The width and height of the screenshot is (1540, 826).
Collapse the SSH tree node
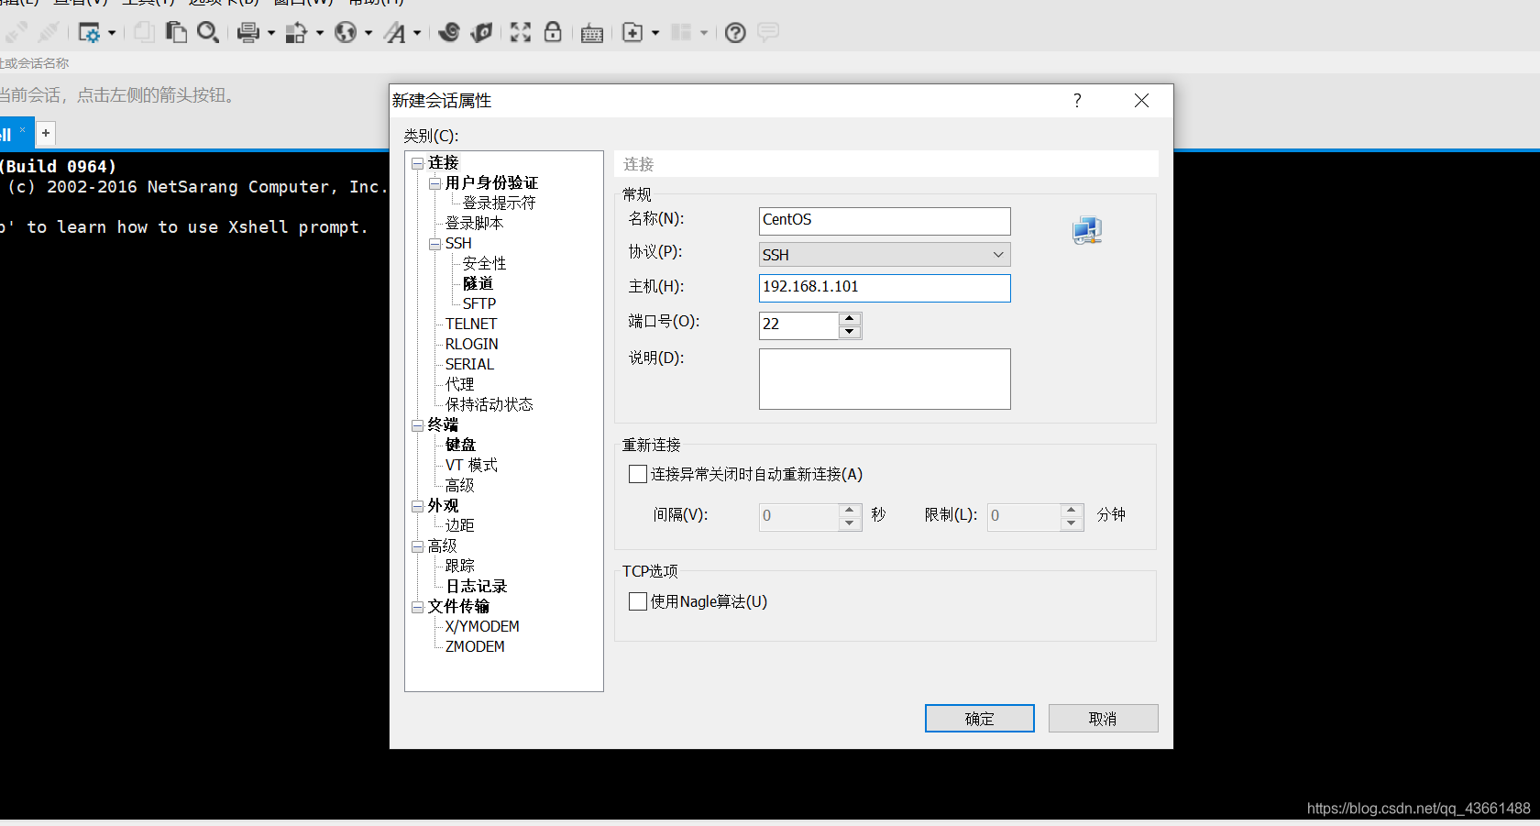434,244
